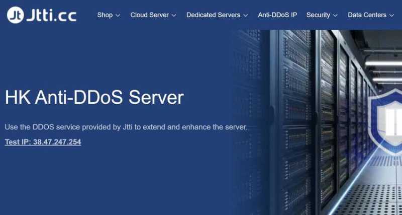Go to the Anti-DDoS IP page
Screen dimensions: 402x215
click(x=277, y=15)
